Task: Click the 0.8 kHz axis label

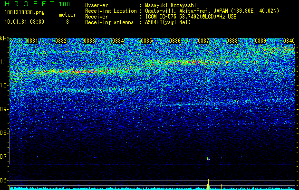Action: tap(4, 133)
